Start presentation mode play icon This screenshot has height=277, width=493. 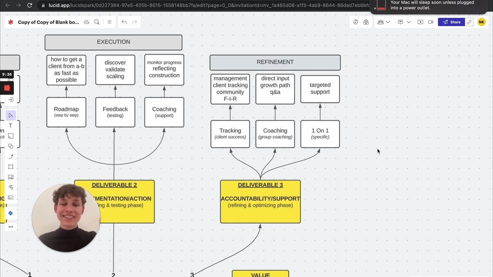pos(421,22)
